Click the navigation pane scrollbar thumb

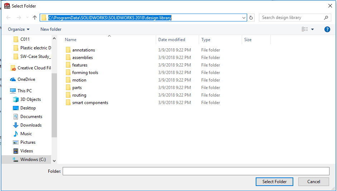[54, 105]
